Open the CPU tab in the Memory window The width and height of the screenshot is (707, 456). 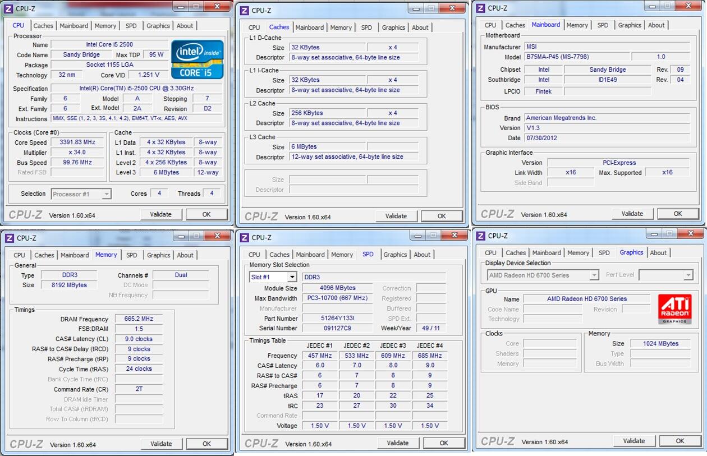click(x=20, y=255)
